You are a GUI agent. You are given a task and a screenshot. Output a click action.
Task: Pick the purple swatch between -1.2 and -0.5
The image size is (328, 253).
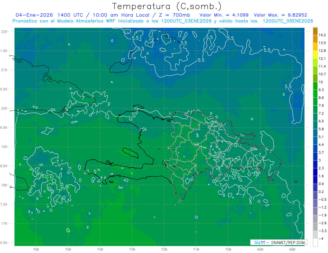click(315, 203)
